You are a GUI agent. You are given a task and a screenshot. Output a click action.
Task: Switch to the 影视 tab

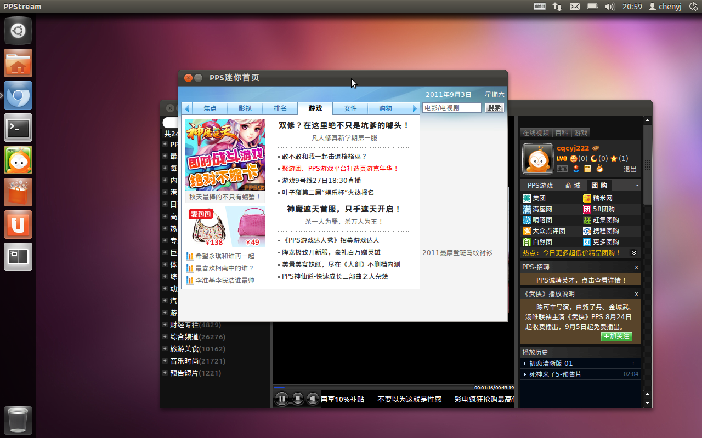pos(245,108)
